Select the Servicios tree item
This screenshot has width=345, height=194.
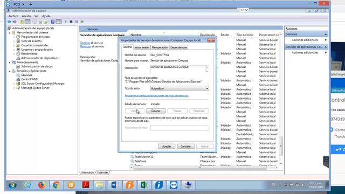[26, 75]
